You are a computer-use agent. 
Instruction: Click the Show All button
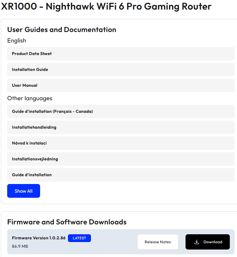(24, 191)
